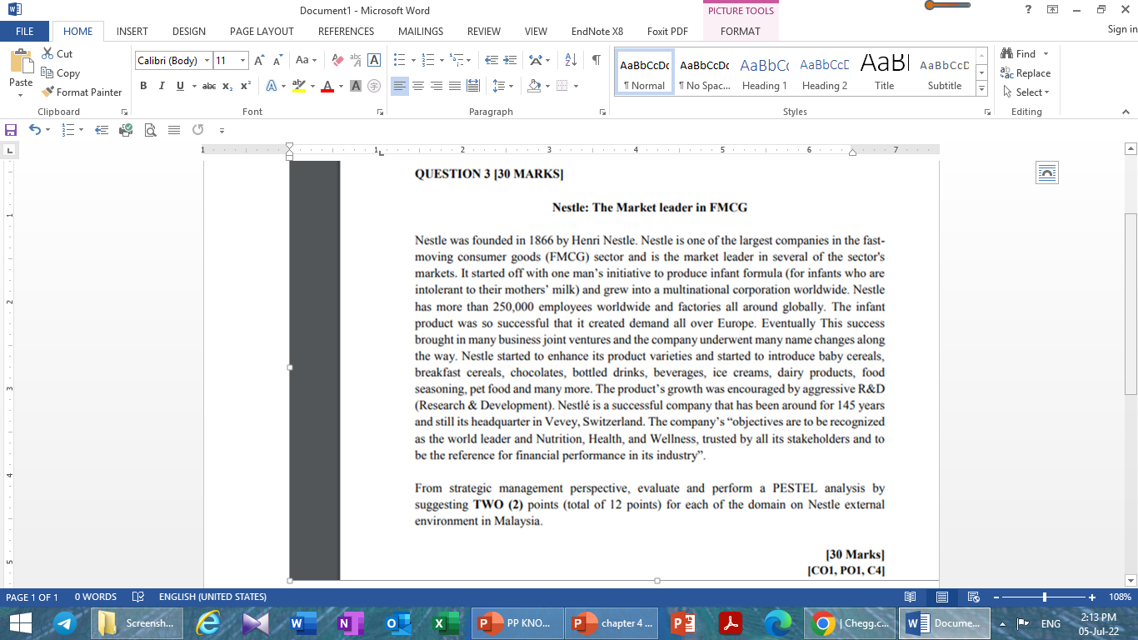Click Increase Indent icon
The width and height of the screenshot is (1138, 640).
[x=510, y=60]
